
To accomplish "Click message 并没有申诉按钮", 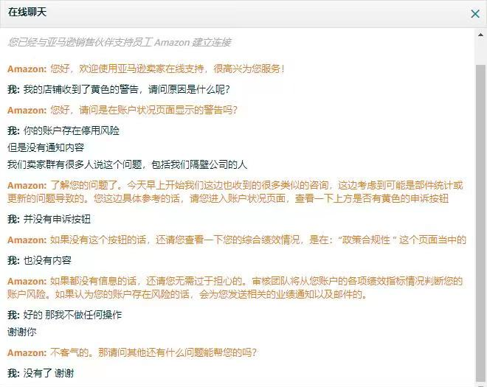I will click(x=49, y=219).
